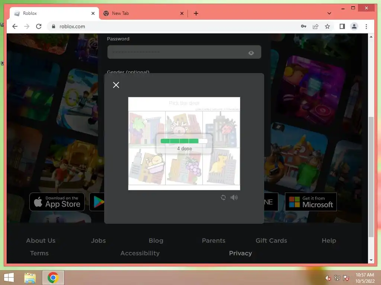Image resolution: width=381 pixels, height=285 pixels.
Task: Open the Parents footer link
Action: pos(214,240)
